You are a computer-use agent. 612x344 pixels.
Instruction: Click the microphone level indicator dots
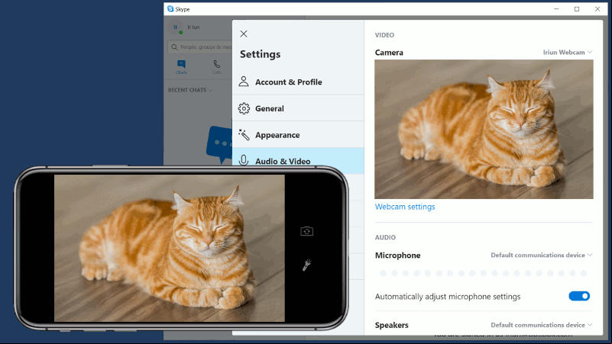pos(484,274)
